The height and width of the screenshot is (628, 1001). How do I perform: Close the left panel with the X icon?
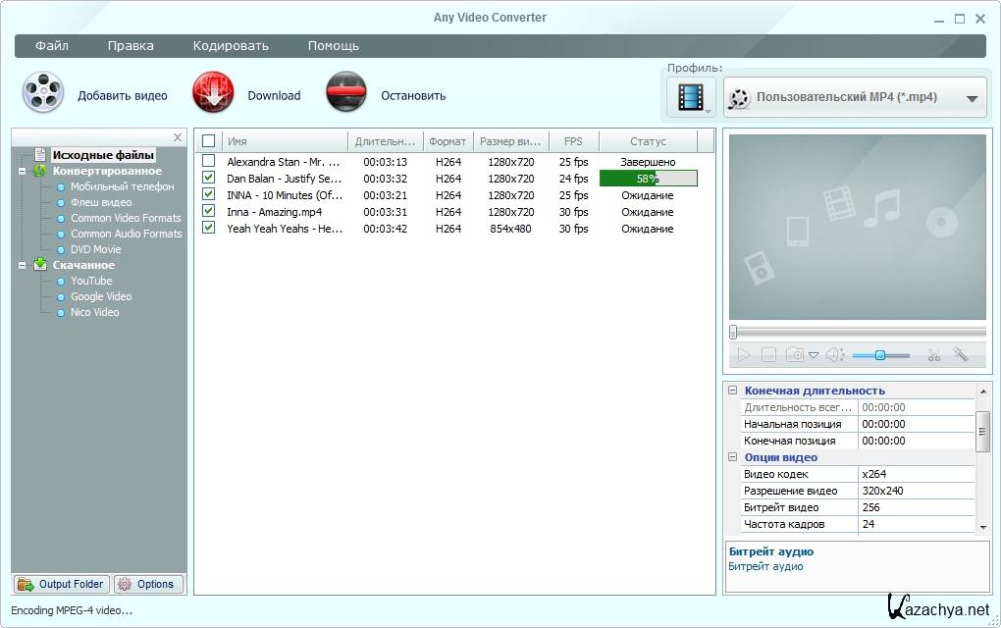tap(178, 137)
